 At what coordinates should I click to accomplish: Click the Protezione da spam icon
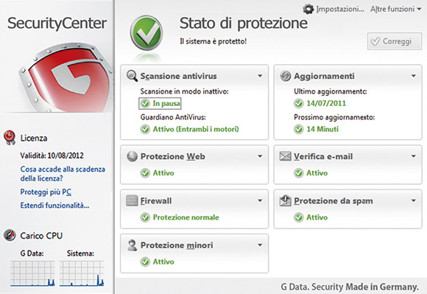pos(286,201)
